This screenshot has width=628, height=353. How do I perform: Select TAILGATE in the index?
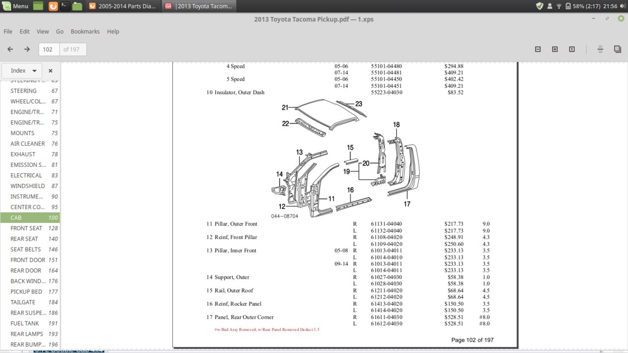30,302
